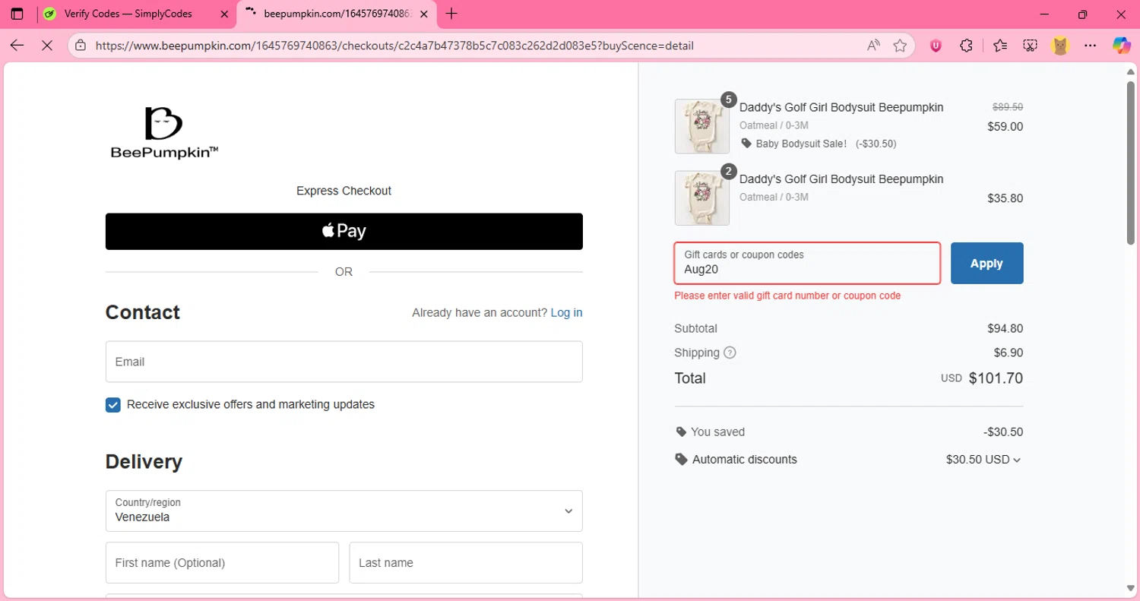Screen dimensions: 1140x601
Task: Click the BeePumpkin logo
Action: point(164,133)
